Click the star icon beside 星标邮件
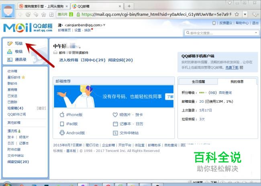Viewport: 261px width, 186px height. 23,77
